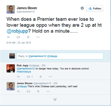Open @robjupp mention in main tweet
The height and width of the screenshot is (106, 111).
(x=17, y=31)
